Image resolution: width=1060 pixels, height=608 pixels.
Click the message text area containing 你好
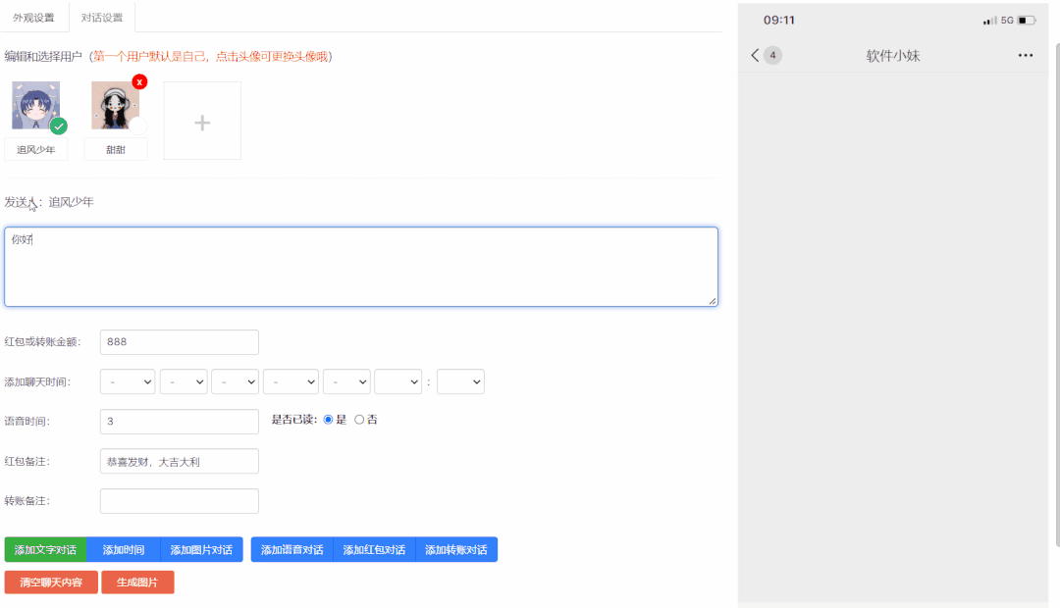pos(360,267)
